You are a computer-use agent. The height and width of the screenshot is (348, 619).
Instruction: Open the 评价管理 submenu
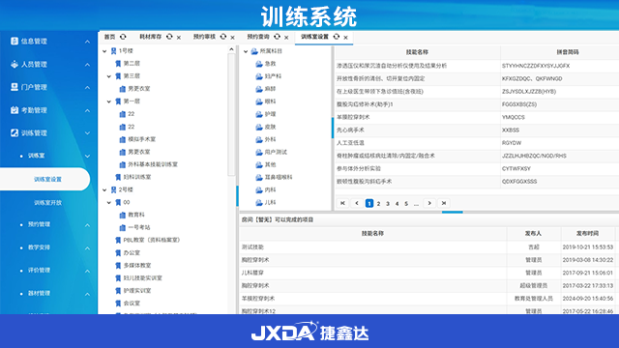click(x=39, y=271)
